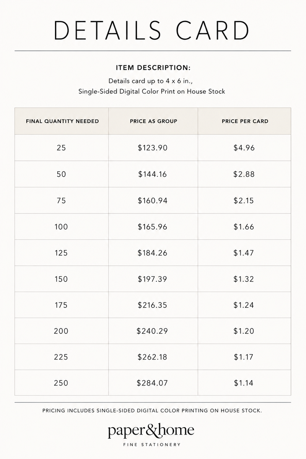Select the $1.47 per card price
The image size is (306, 459).
coord(244,253)
